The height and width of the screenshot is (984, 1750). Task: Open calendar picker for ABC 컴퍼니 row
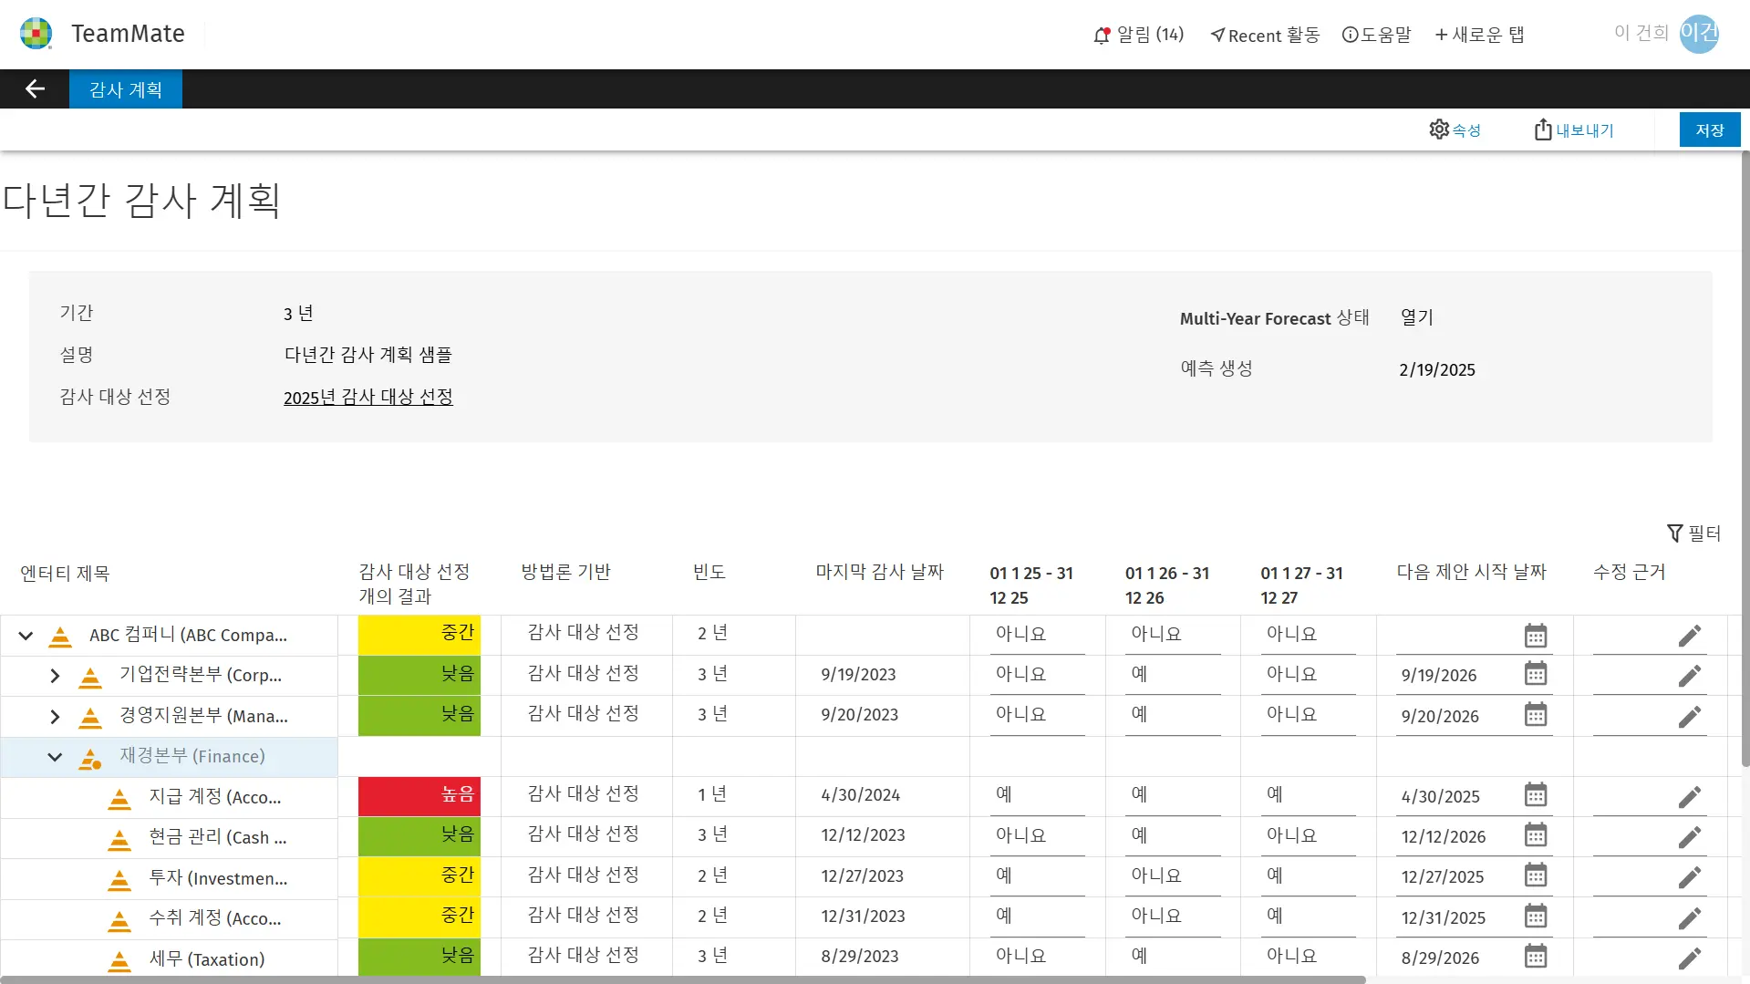point(1536,636)
